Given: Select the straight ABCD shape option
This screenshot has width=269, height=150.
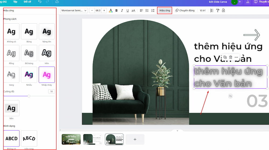Looking at the screenshot, I should tap(11, 138).
